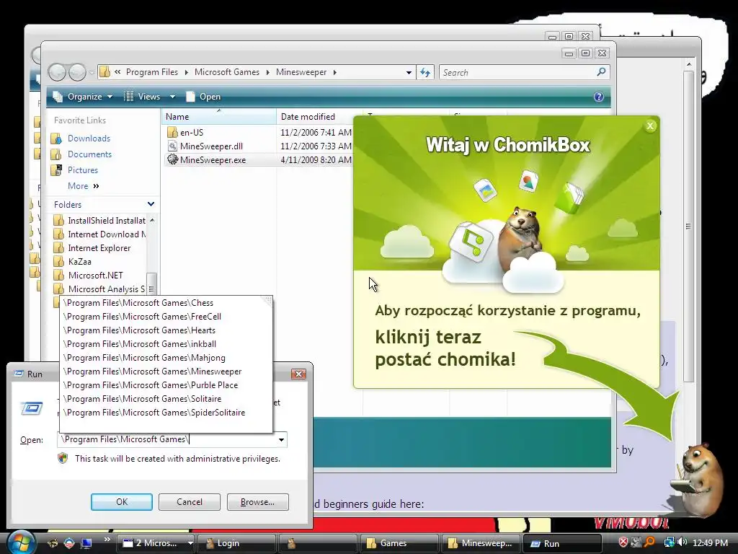Click Program Files in the breadcrumb

click(152, 72)
